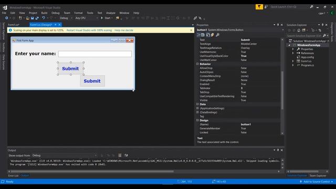Clear all output in Output panel
Image resolution: width=336 pixels, height=189 pixels.
[x=120, y=155]
